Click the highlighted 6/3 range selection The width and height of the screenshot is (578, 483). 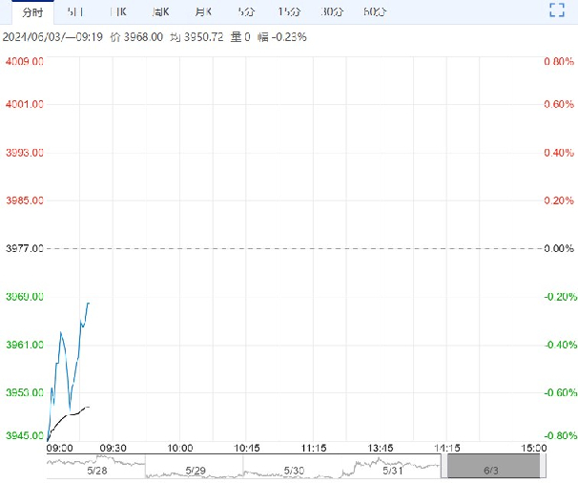coord(493,467)
